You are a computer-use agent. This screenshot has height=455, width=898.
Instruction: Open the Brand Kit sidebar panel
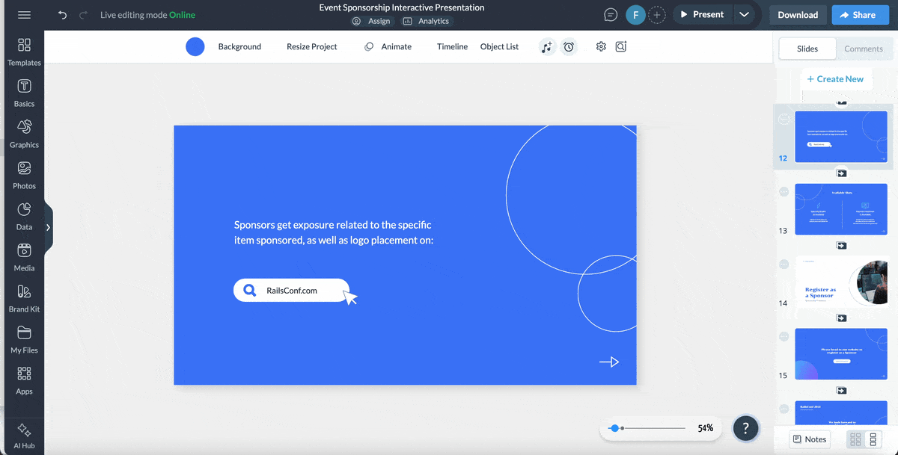(24, 298)
